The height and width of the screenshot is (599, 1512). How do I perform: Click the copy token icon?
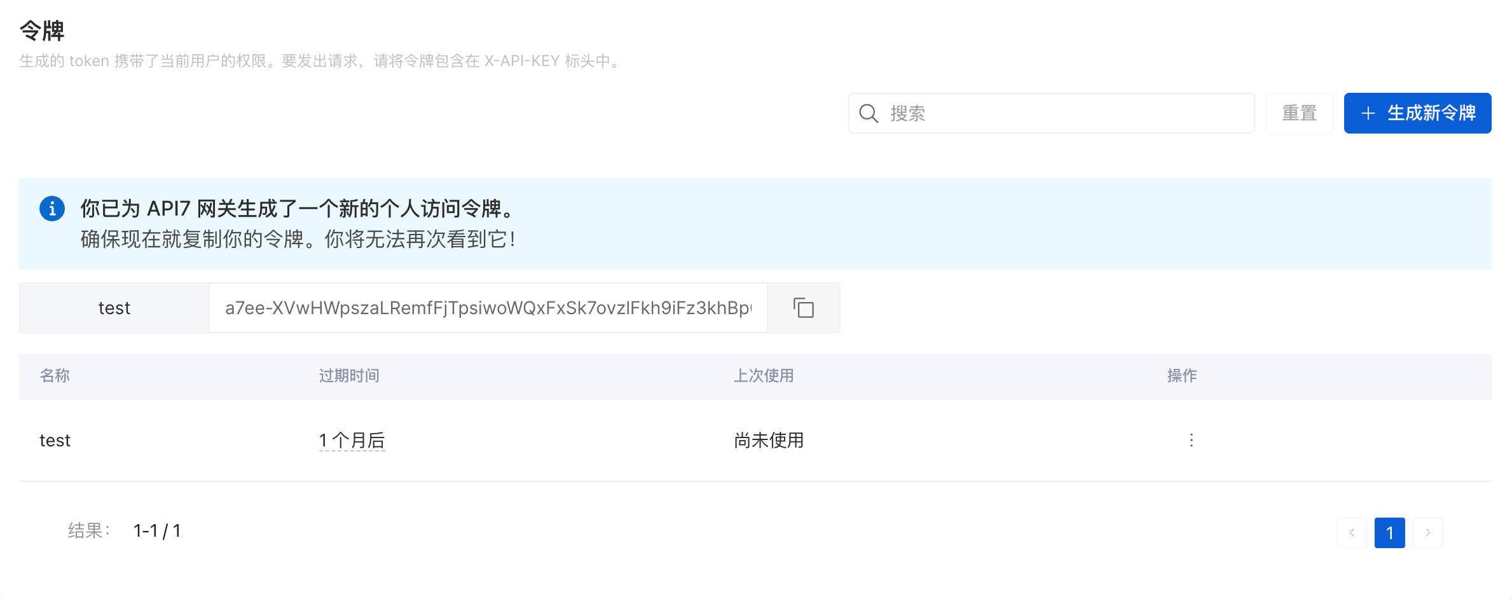(804, 308)
